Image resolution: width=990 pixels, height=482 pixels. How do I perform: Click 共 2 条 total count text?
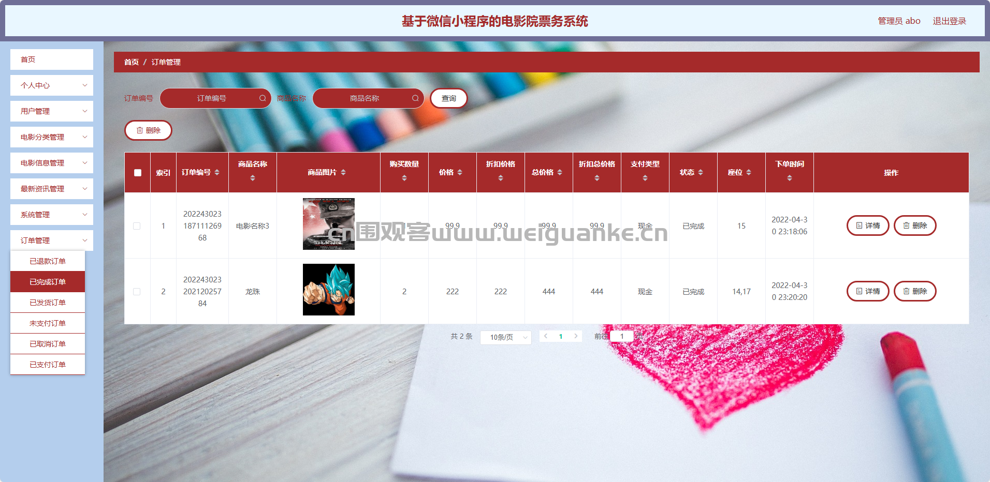(461, 336)
